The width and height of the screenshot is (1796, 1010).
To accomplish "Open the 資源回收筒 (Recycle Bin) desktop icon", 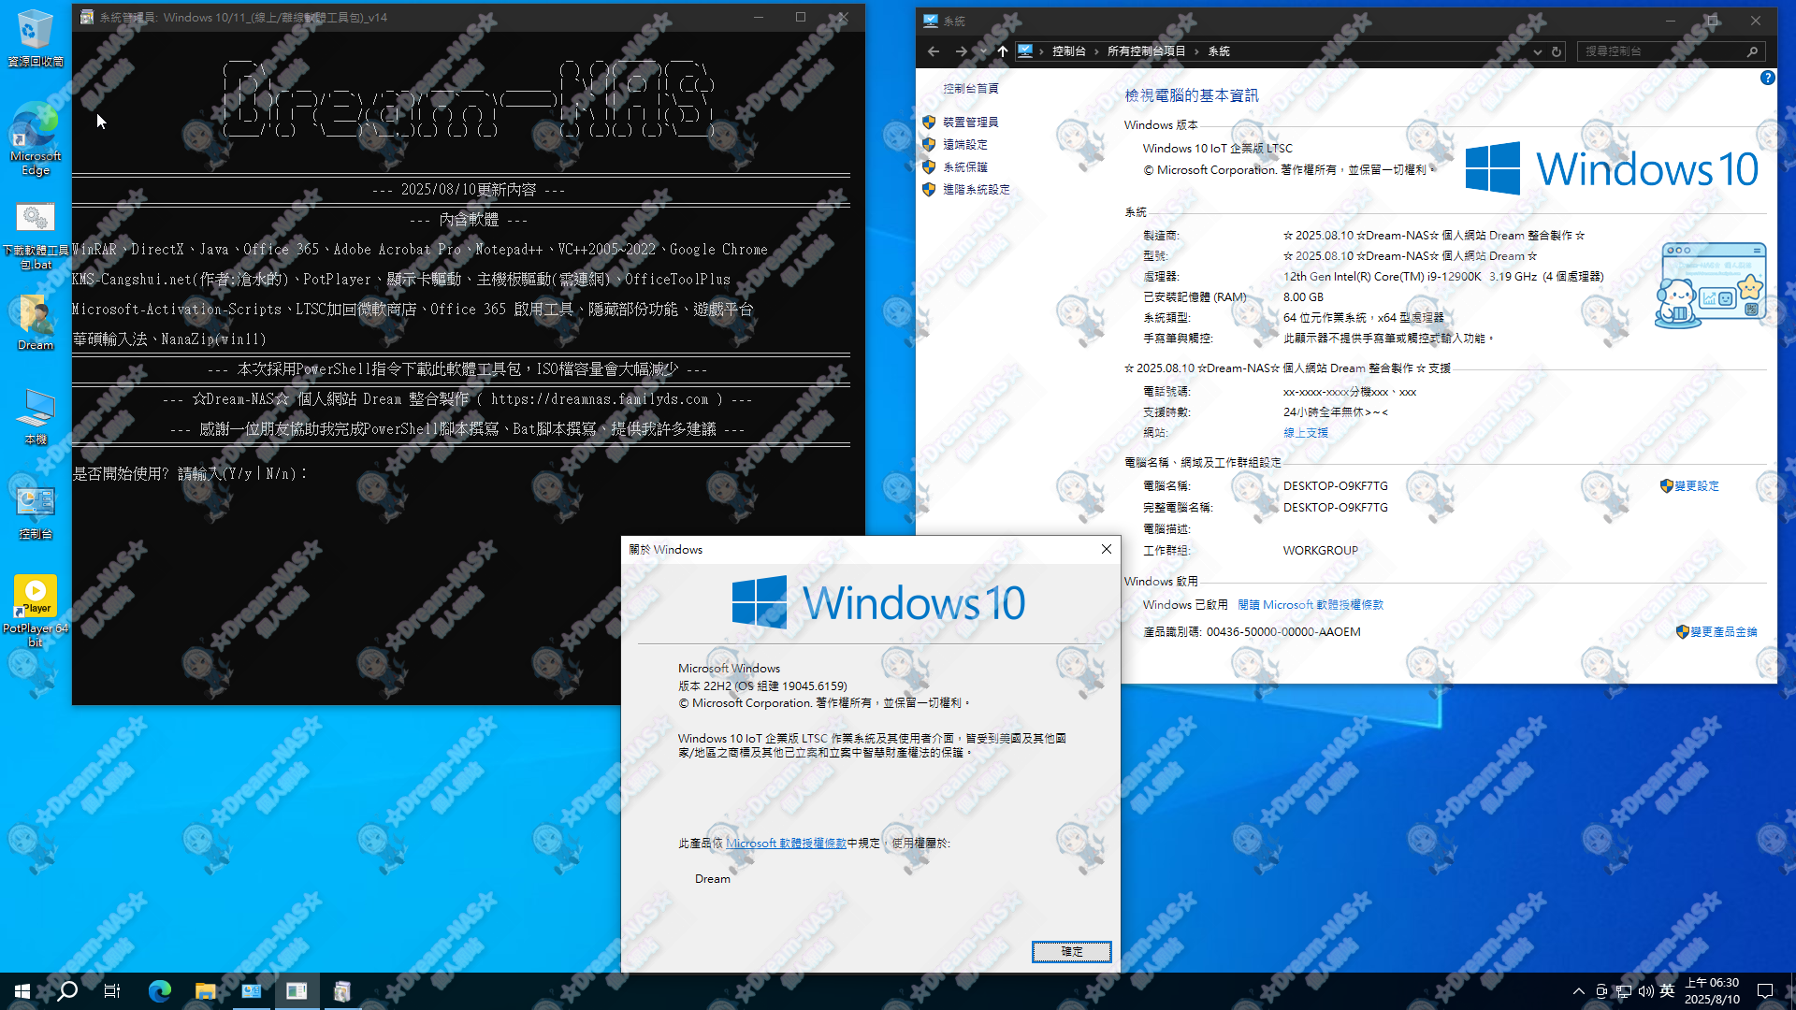I will click(x=35, y=28).
